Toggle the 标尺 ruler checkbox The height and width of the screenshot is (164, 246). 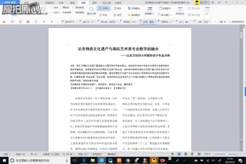click(x=55, y=7)
